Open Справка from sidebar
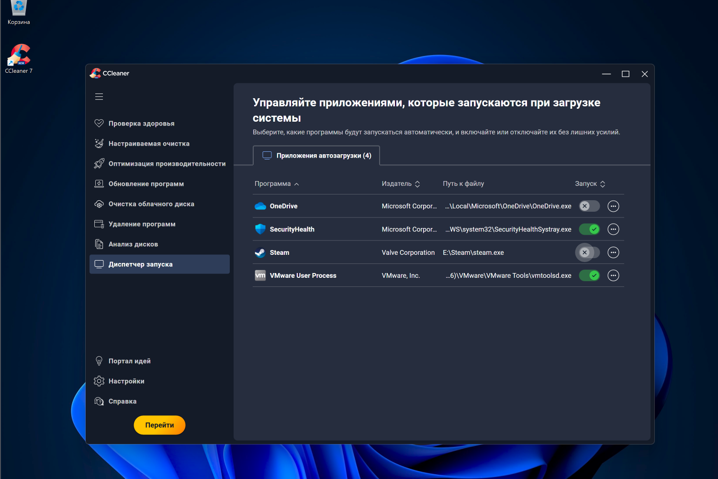Viewport: 718px width, 479px height. [x=159, y=401]
